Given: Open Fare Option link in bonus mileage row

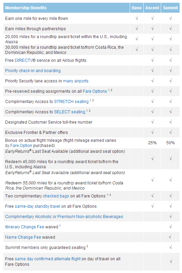Looking at the screenshot, I should (x=21, y=146).
